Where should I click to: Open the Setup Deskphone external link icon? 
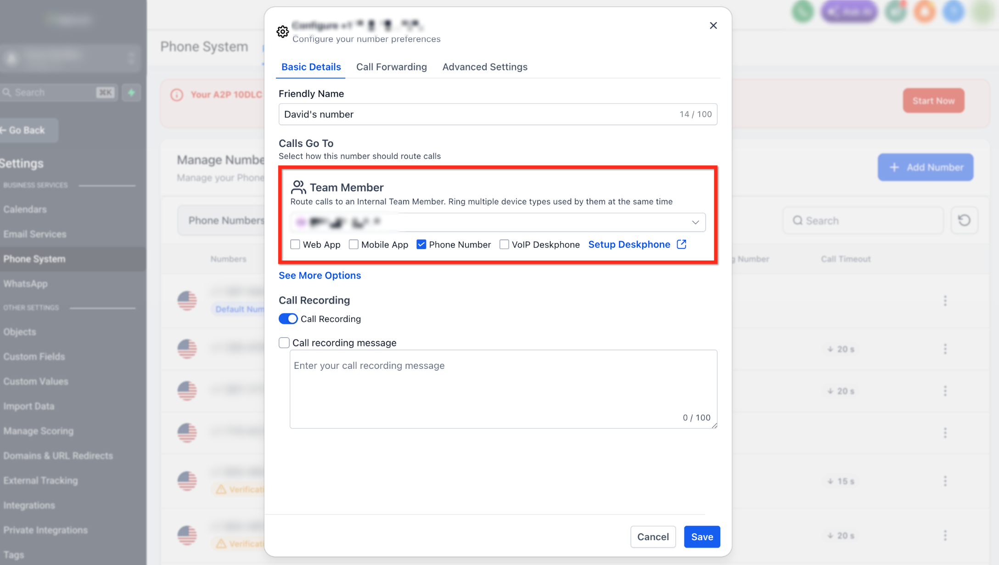coord(682,244)
